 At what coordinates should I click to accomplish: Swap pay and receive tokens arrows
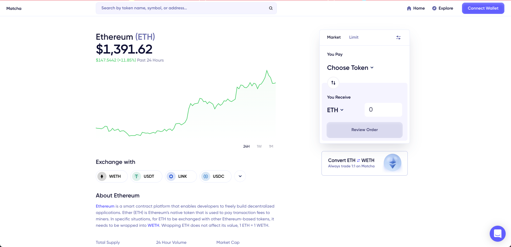[333, 83]
